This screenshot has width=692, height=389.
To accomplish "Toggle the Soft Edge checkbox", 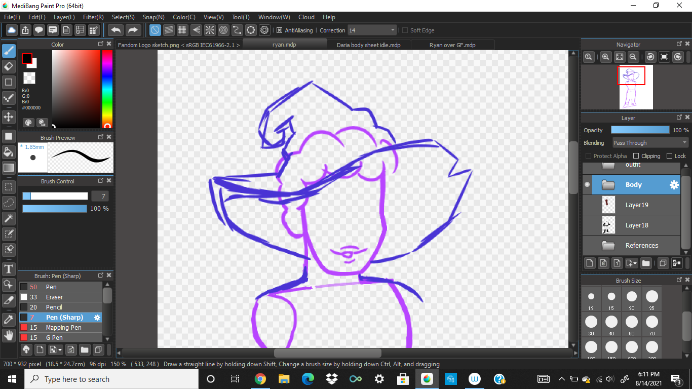I will pyautogui.click(x=405, y=30).
